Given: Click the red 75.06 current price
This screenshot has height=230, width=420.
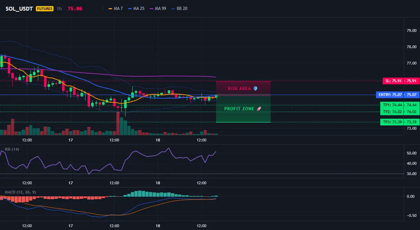Looking at the screenshot, I should [75, 9].
